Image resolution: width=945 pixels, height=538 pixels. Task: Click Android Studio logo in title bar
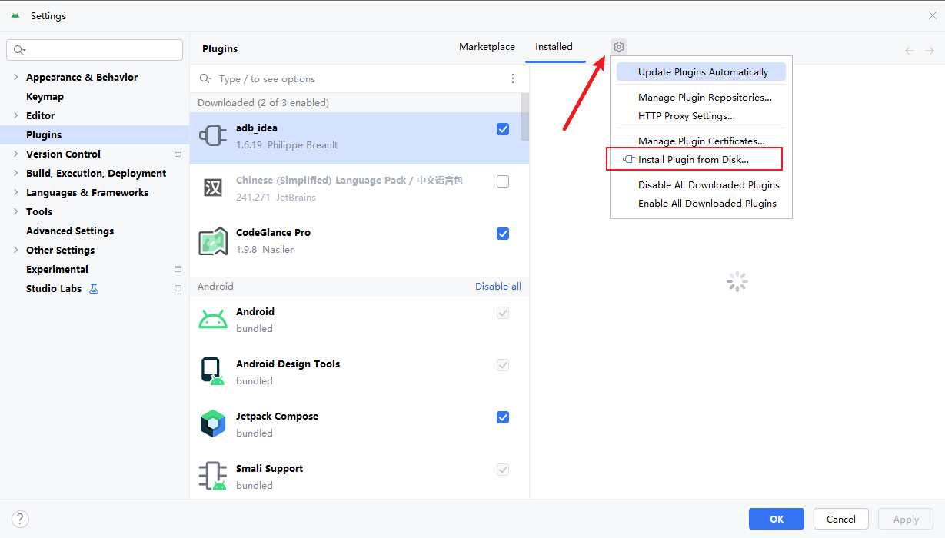click(15, 15)
